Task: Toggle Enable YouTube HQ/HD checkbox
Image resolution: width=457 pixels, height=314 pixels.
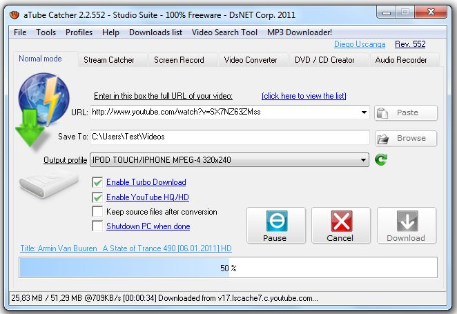Action: (97, 197)
